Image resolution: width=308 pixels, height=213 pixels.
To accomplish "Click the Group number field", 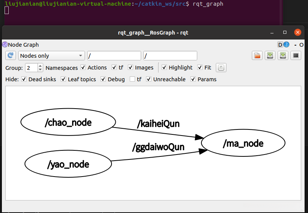I will point(31,68).
